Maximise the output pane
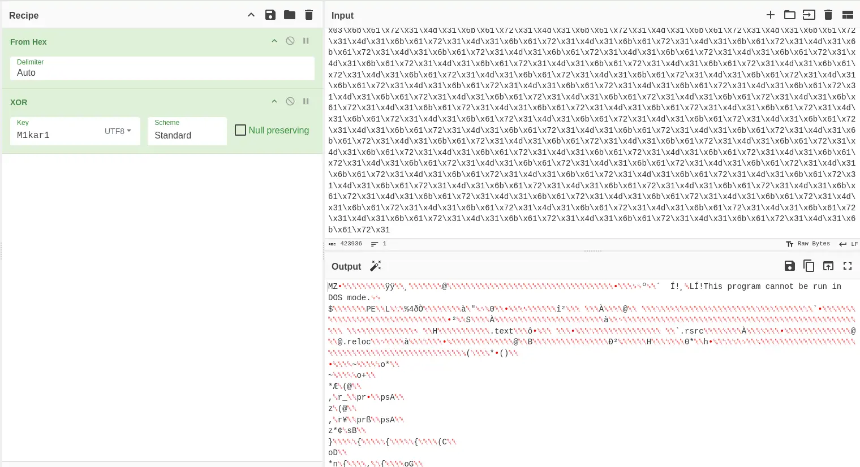860x467 pixels. click(x=848, y=266)
